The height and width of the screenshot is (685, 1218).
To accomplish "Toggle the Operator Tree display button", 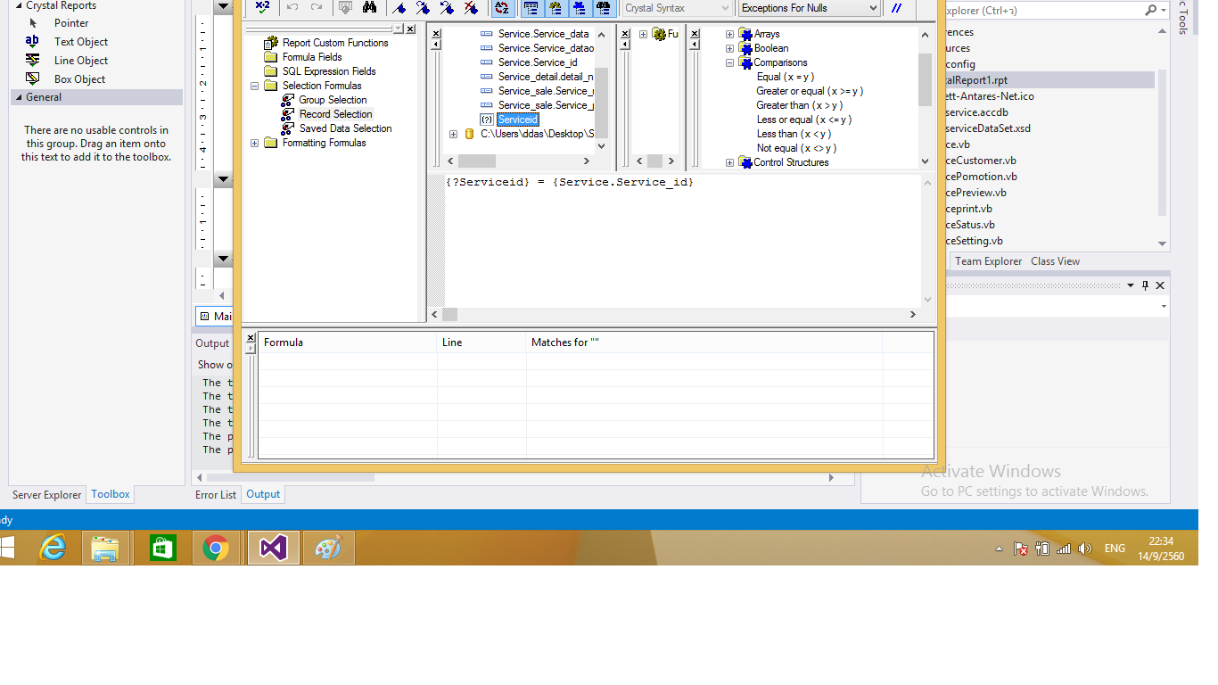I will click(x=579, y=8).
